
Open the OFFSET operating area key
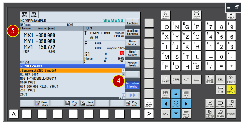click(231, 104)
